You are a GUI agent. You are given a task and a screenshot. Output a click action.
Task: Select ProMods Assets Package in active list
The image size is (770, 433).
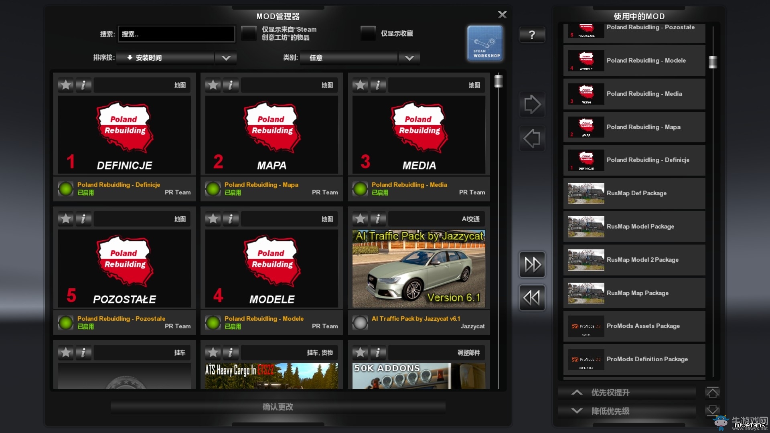pyautogui.click(x=634, y=326)
